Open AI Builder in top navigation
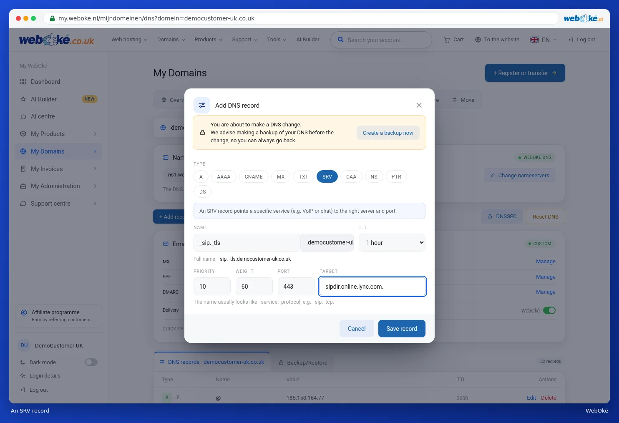The image size is (619, 423). (308, 40)
